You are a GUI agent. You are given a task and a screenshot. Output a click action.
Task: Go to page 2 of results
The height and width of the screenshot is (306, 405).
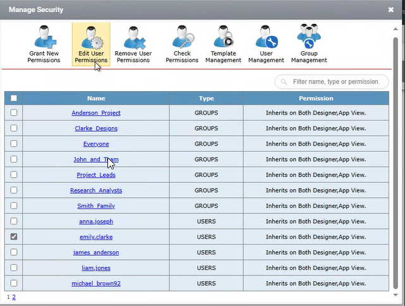(14, 297)
